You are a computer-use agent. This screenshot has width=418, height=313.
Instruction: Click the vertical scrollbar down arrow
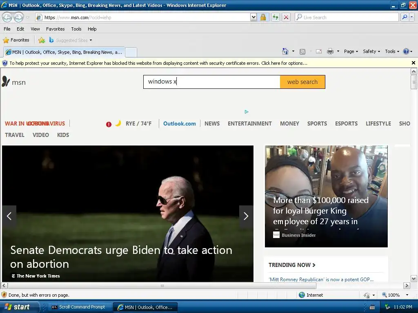click(x=414, y=279)
